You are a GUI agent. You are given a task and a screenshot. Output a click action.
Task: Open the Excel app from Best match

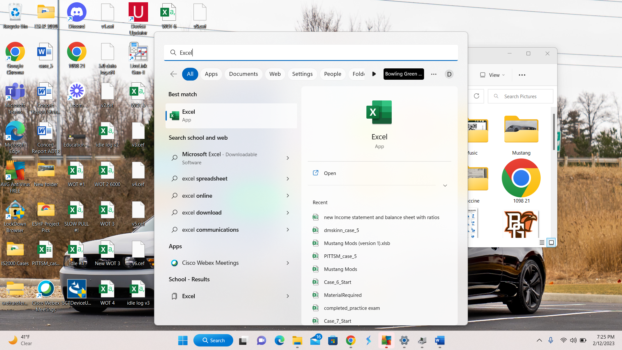231,116
